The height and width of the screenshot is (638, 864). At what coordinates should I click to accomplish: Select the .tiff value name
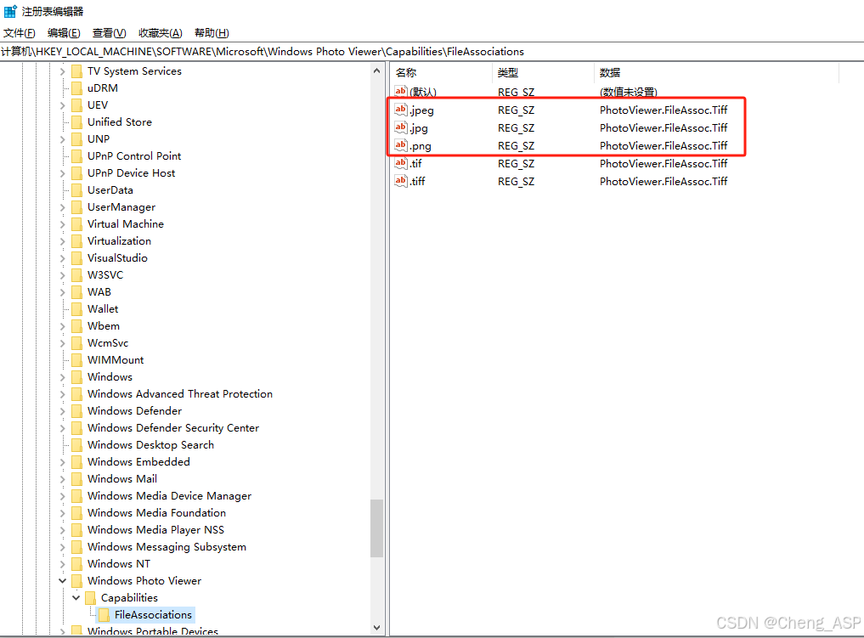(418, 181)
